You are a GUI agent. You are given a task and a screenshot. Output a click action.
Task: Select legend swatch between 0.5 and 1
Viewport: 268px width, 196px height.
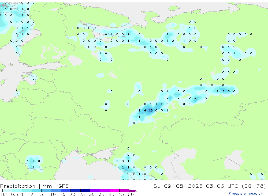click(17, 191)
